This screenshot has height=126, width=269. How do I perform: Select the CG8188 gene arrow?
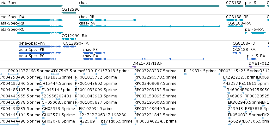click(235, 6)
